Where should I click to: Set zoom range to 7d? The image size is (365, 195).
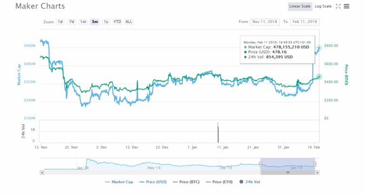coord(72,22)
